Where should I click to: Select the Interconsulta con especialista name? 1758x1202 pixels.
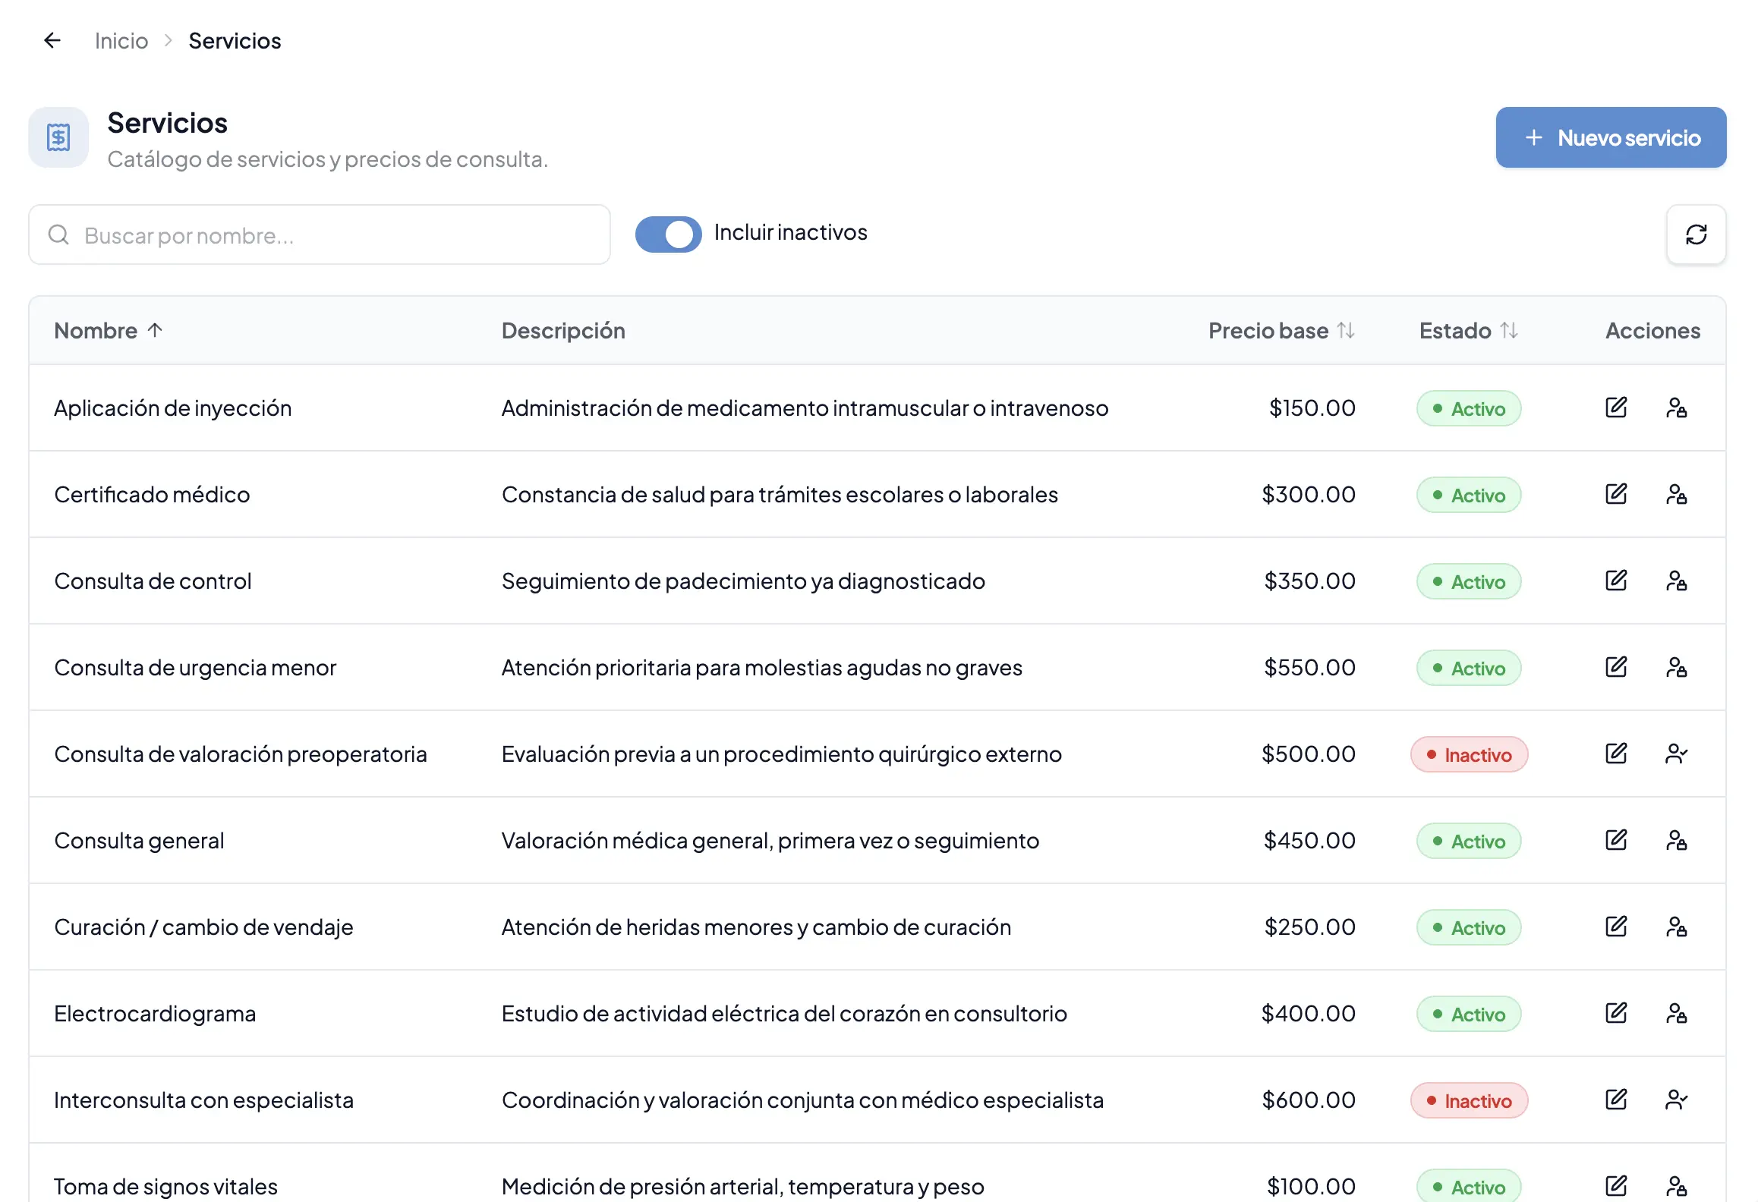(x=204, y=1100)
